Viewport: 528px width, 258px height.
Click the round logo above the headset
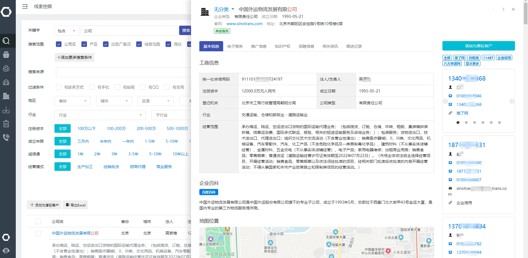click(6, 237)
